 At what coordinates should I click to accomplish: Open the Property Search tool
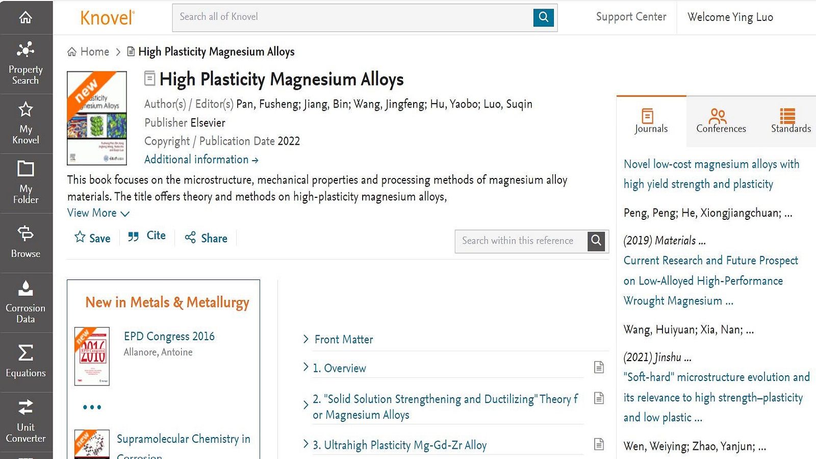(25, 65)
